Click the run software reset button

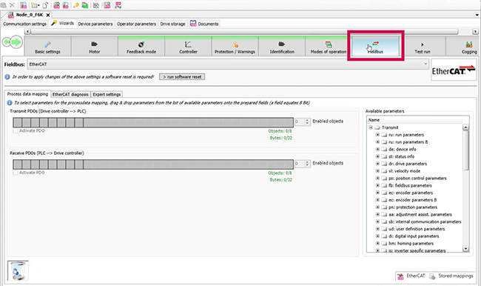[x=182, y=77]
